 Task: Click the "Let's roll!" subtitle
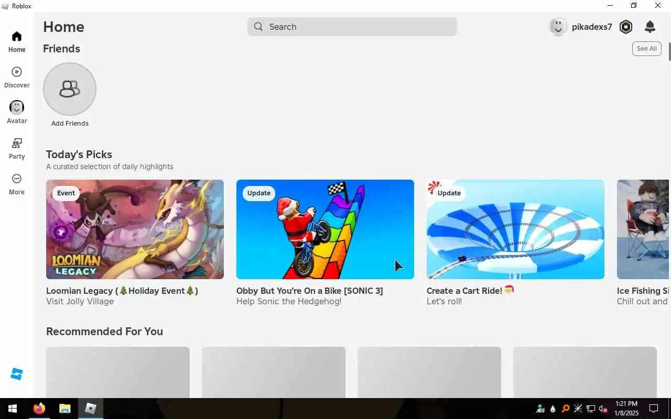(x=444, y=302)
